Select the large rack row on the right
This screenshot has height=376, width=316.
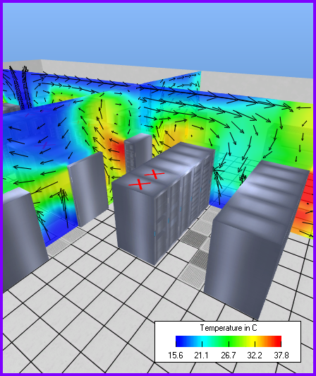(x=256, y=237)
